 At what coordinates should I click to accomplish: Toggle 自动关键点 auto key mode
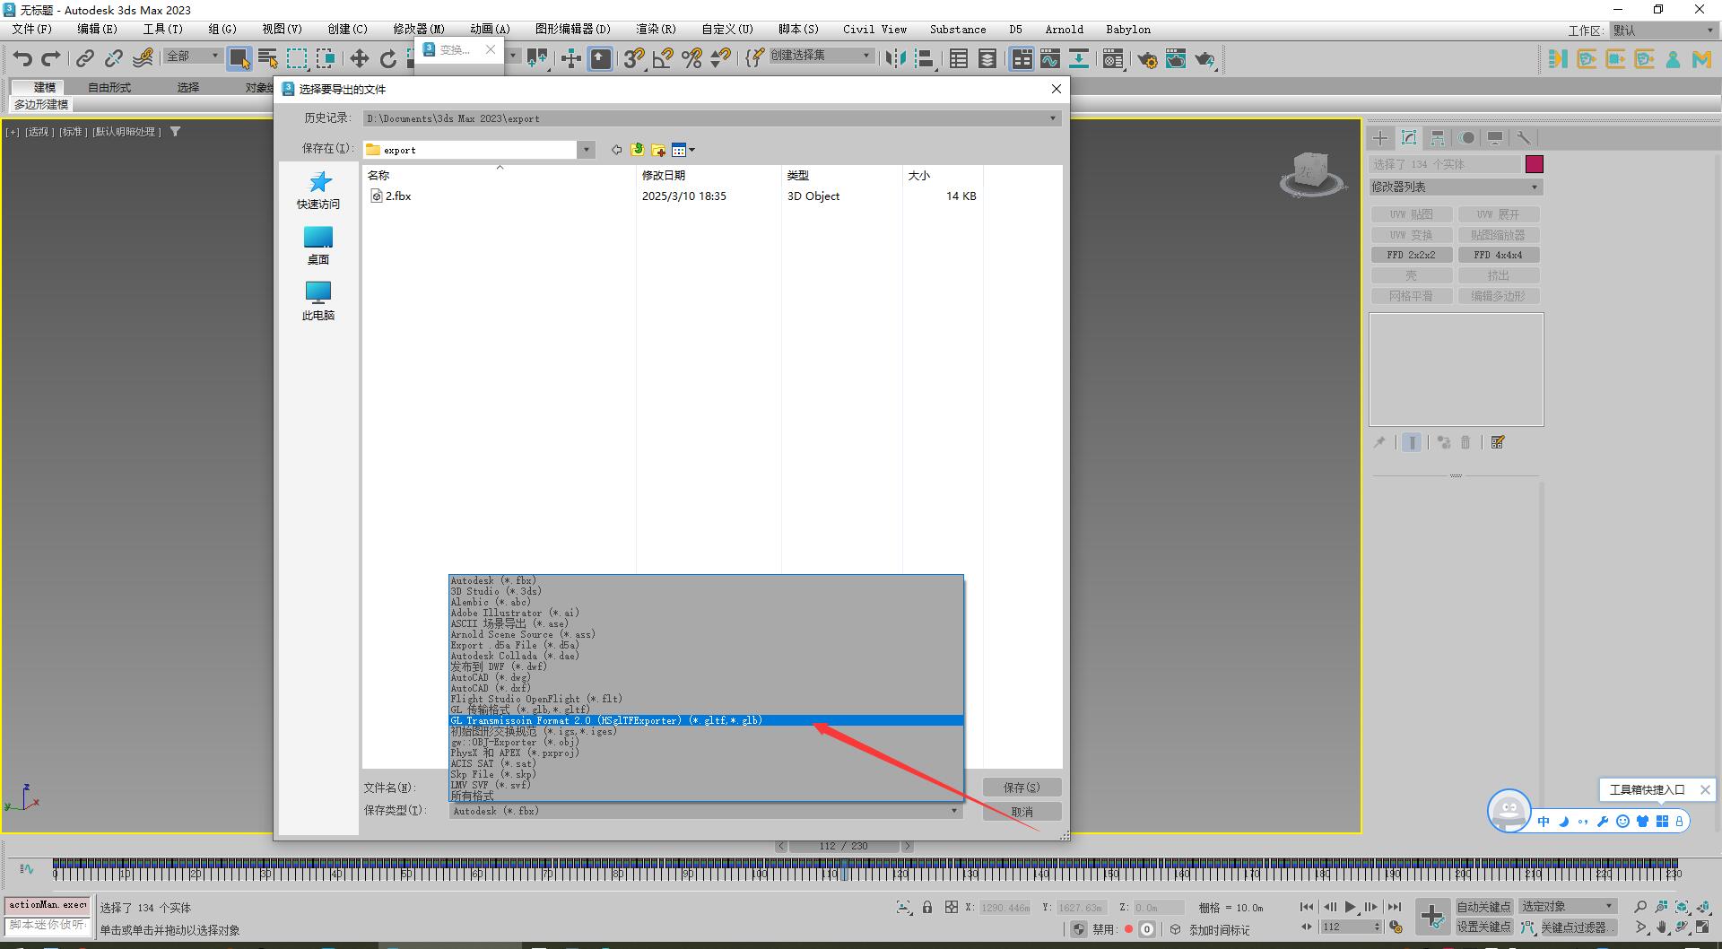[x=1483, y=907]
